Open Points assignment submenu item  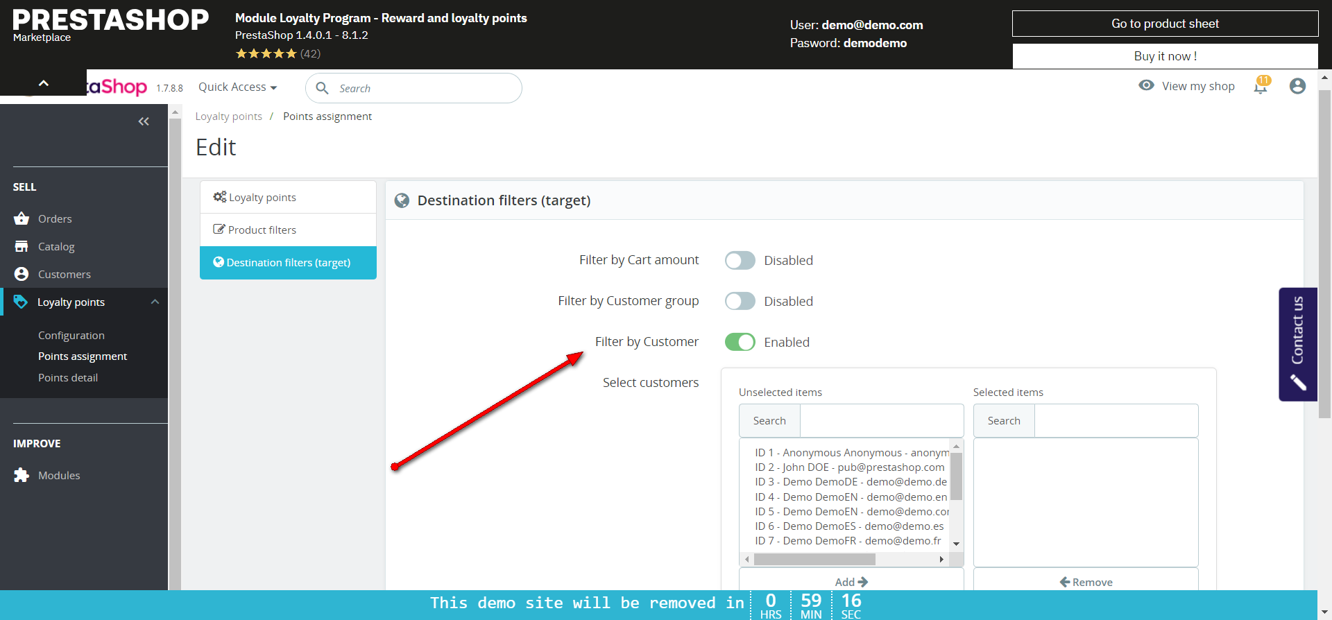83,356
